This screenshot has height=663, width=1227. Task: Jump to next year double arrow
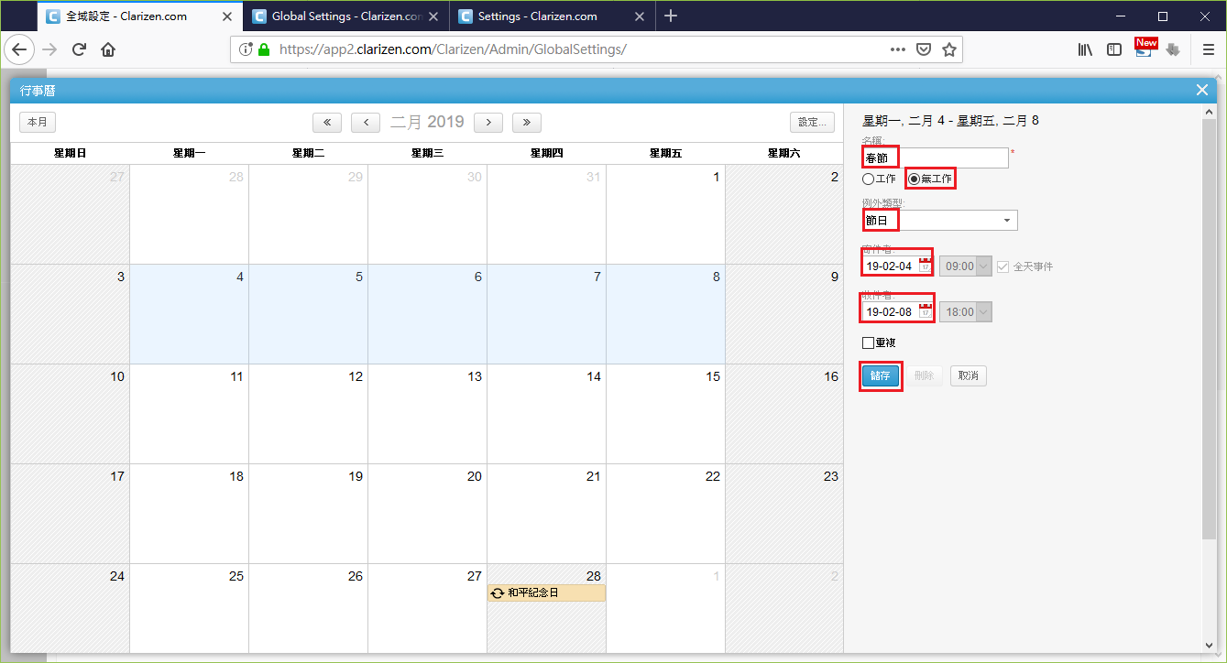coord(527,122)
